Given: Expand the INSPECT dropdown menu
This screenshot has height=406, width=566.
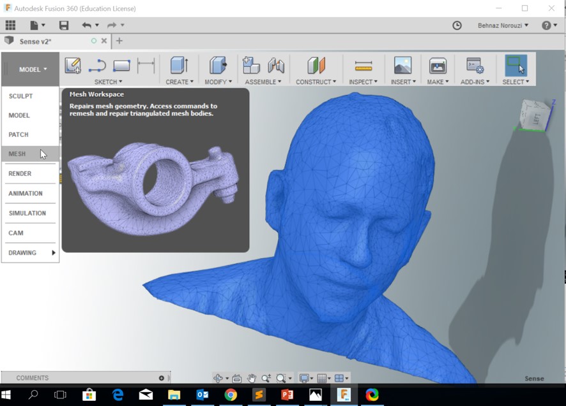Looking at the screenshot, I should 363,82.
